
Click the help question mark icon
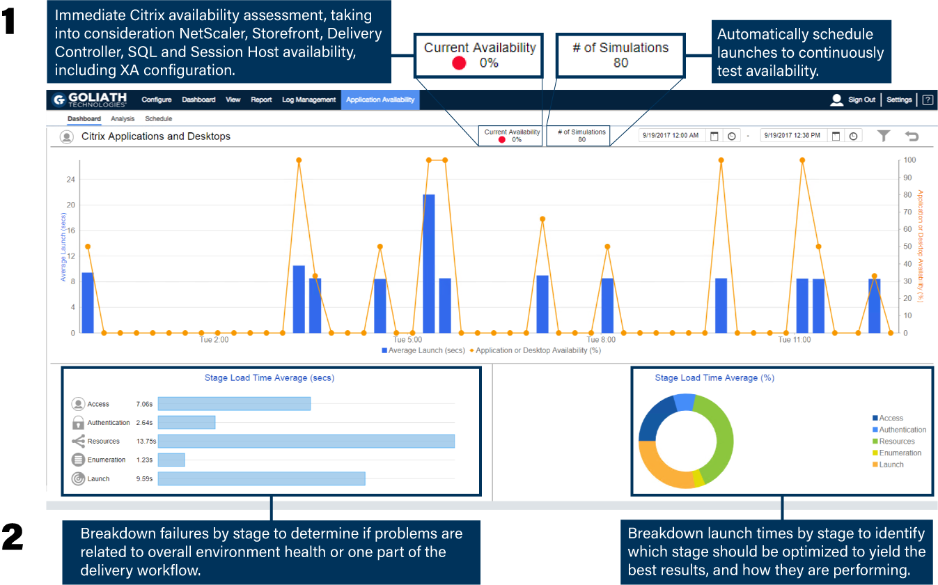click(928, 100)
